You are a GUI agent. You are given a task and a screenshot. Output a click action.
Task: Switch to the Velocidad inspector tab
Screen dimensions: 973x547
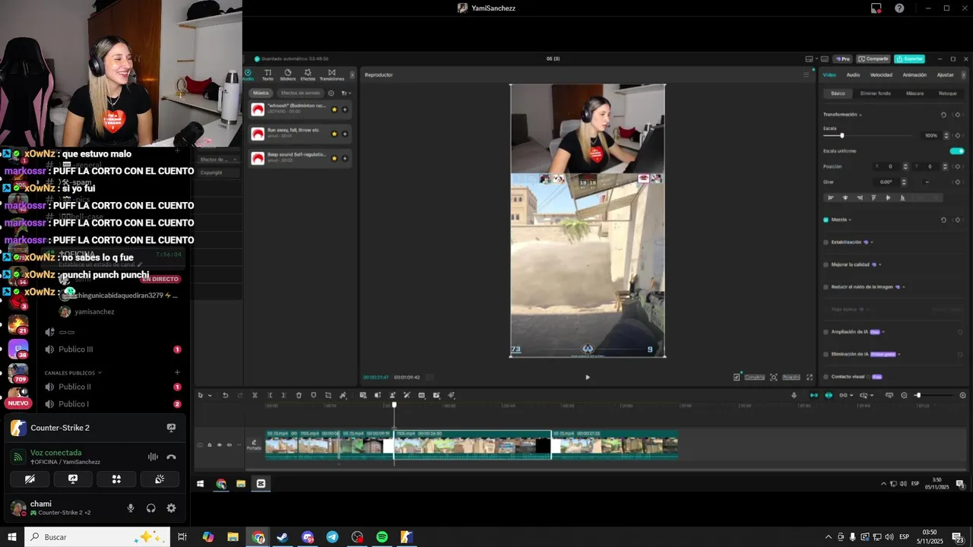[x=881, y=74]
